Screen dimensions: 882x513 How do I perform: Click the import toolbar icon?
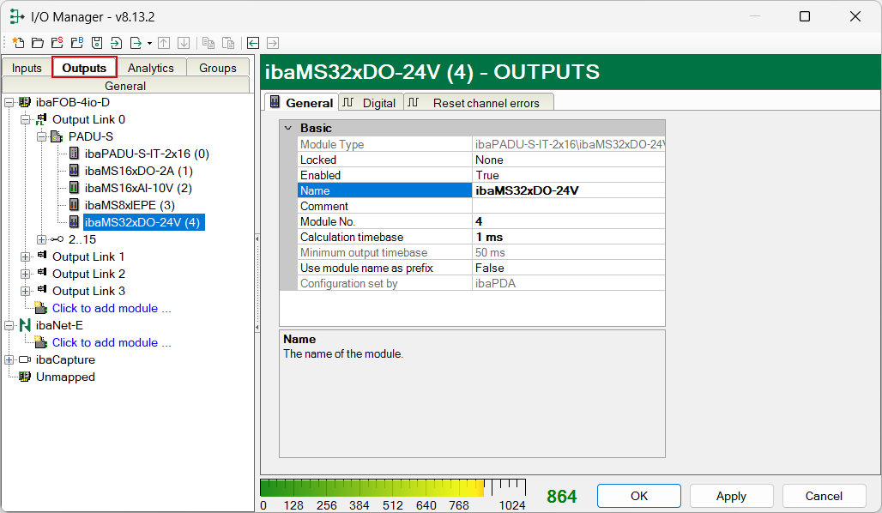(x=116, y=43)
